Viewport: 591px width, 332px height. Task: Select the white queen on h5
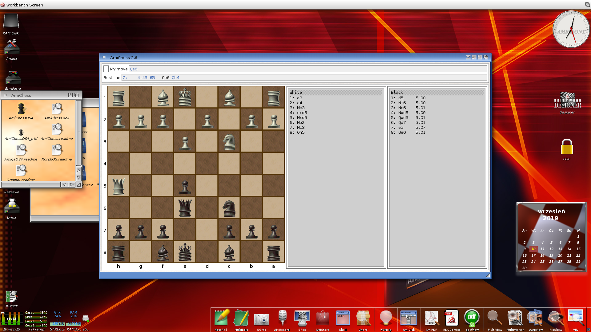tap(119, 186)
